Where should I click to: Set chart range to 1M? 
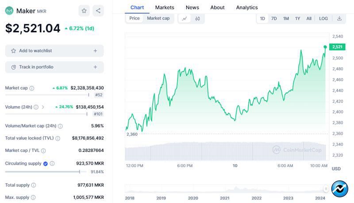286,19
